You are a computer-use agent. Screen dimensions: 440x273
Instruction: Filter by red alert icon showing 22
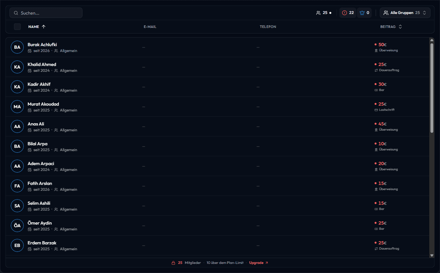(348, 13)
